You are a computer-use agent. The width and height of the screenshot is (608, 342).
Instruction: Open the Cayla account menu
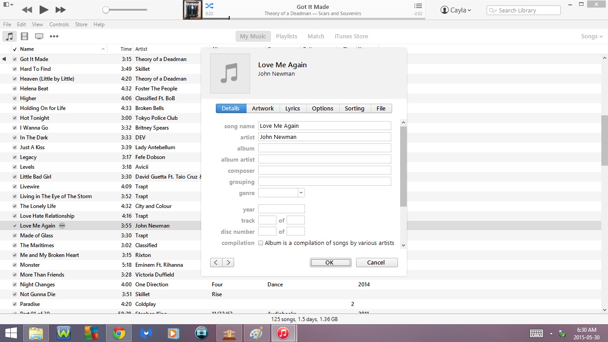456,10
